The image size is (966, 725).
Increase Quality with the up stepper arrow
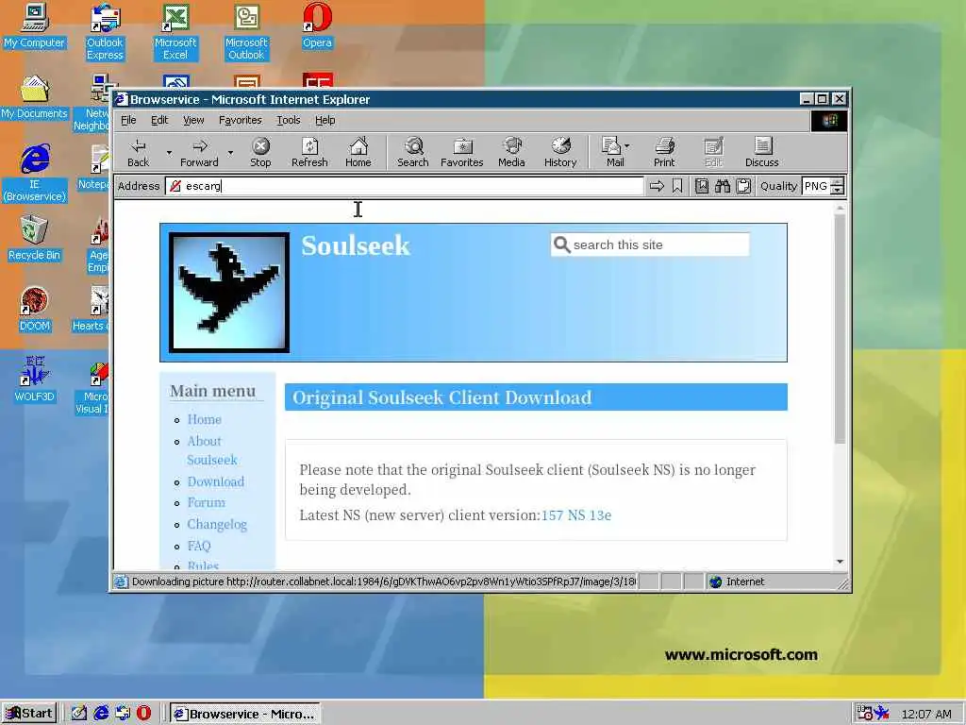tap(838, 182)
